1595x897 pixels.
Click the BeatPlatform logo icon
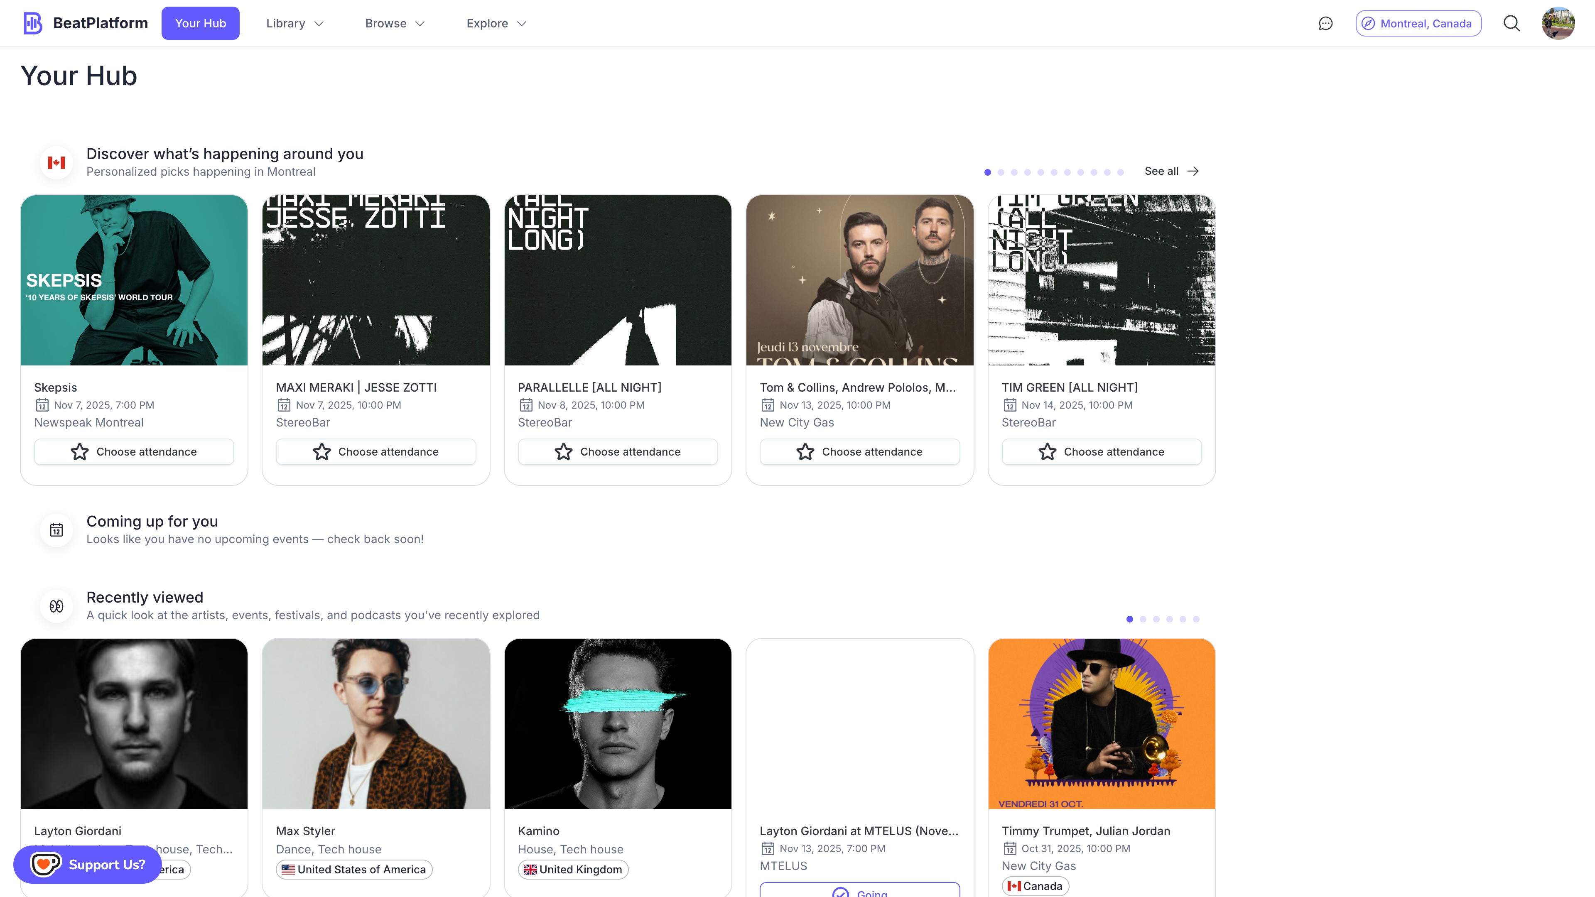click(33, 23)
